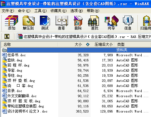Open the 文件(F) menu

pos(8,11)
